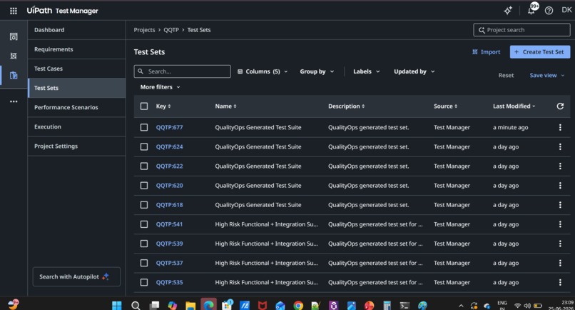
Task: Open row actions for QQTP:618
Action: click(560, 205)
